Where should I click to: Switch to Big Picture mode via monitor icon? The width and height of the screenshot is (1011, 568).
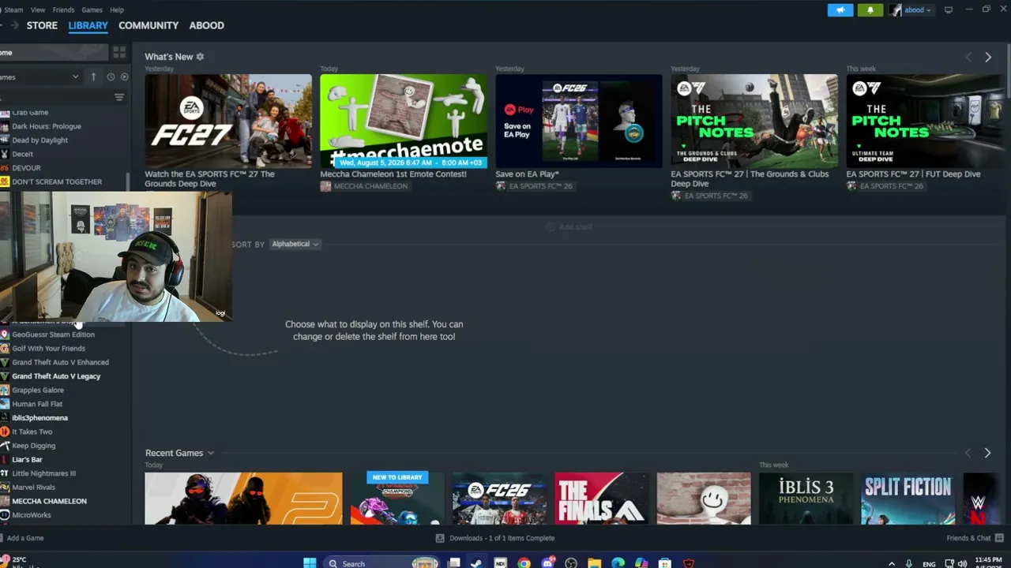coord(949,10)
